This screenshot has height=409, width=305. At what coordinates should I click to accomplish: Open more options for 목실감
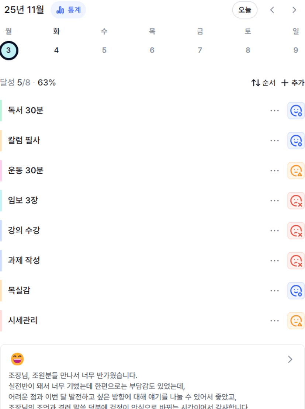(x=274, y=291)
